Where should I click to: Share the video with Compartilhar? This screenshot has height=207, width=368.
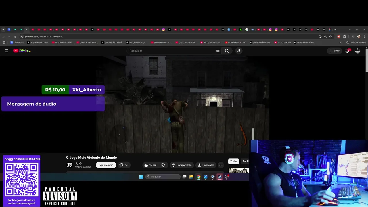tap(181, 165)
